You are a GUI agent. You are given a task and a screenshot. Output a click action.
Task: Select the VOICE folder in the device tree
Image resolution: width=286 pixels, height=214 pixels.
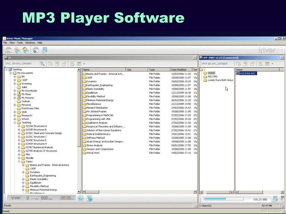click(x=211, y=73)
